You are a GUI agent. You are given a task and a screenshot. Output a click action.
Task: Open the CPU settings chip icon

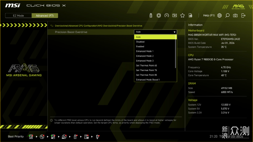(158, 15)
